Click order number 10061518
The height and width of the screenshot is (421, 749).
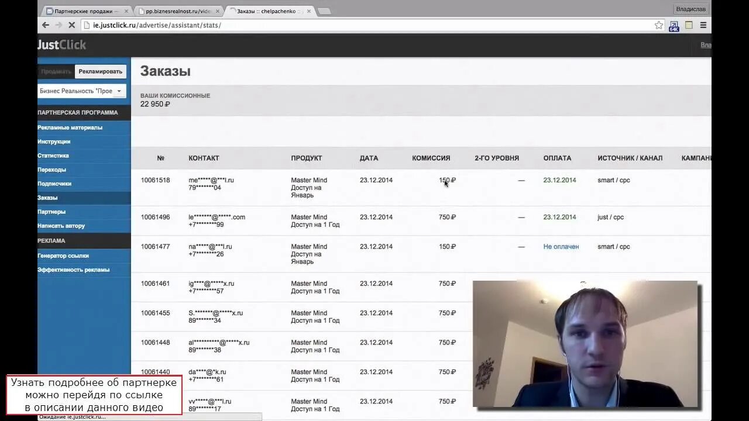(155, 180)
